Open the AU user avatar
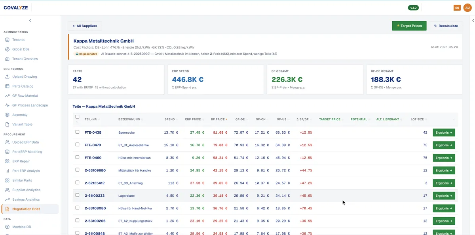This screenshot has height=235, width=475. 467,7
